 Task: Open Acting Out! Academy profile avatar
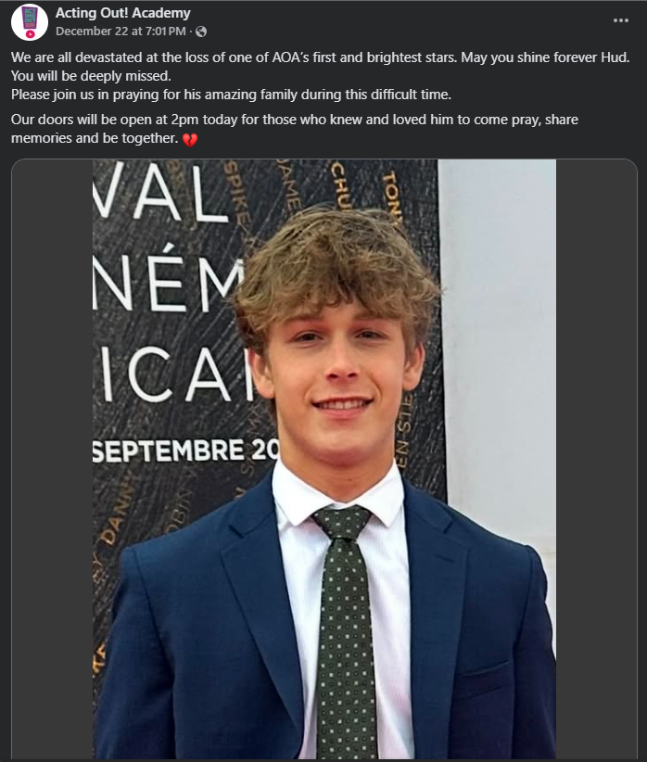pyautogui.click(x=29, y=22)
